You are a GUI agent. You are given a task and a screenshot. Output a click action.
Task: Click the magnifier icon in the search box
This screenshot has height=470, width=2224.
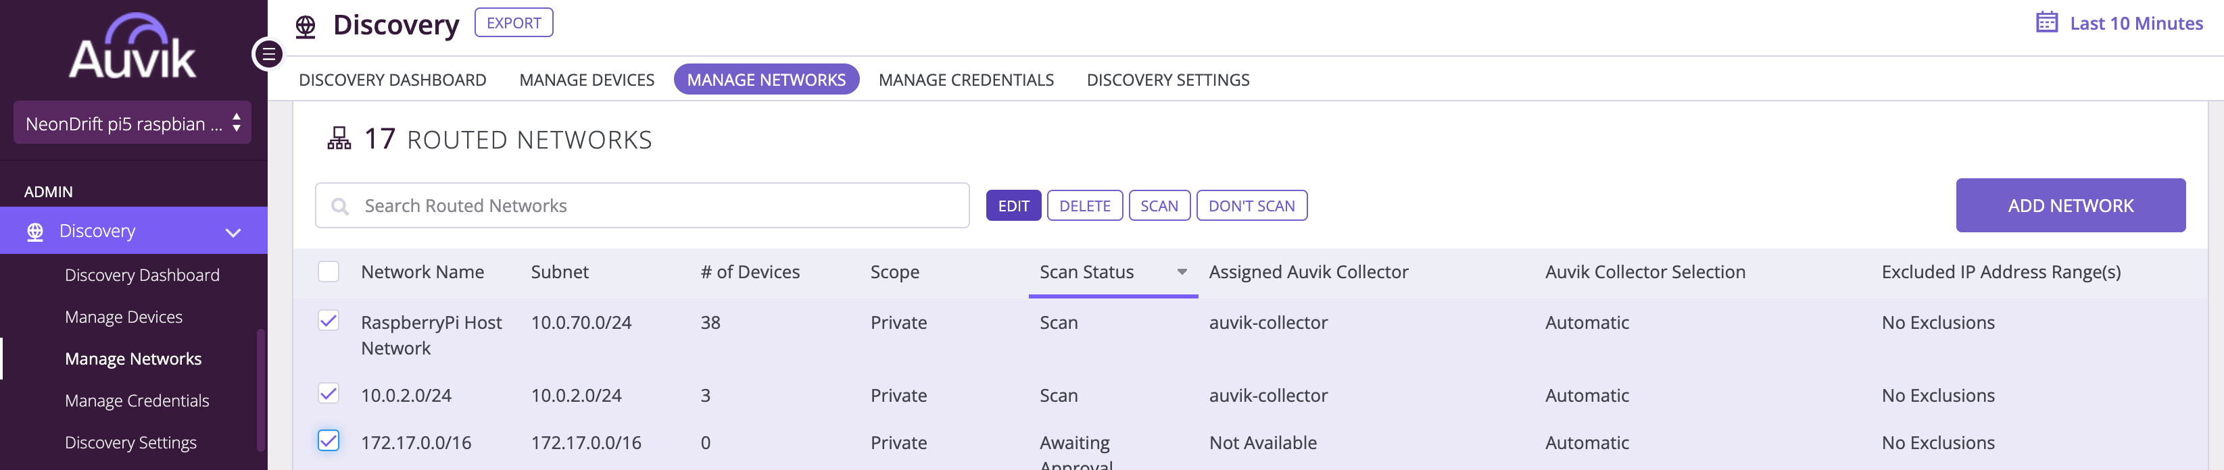click(340, 206)
